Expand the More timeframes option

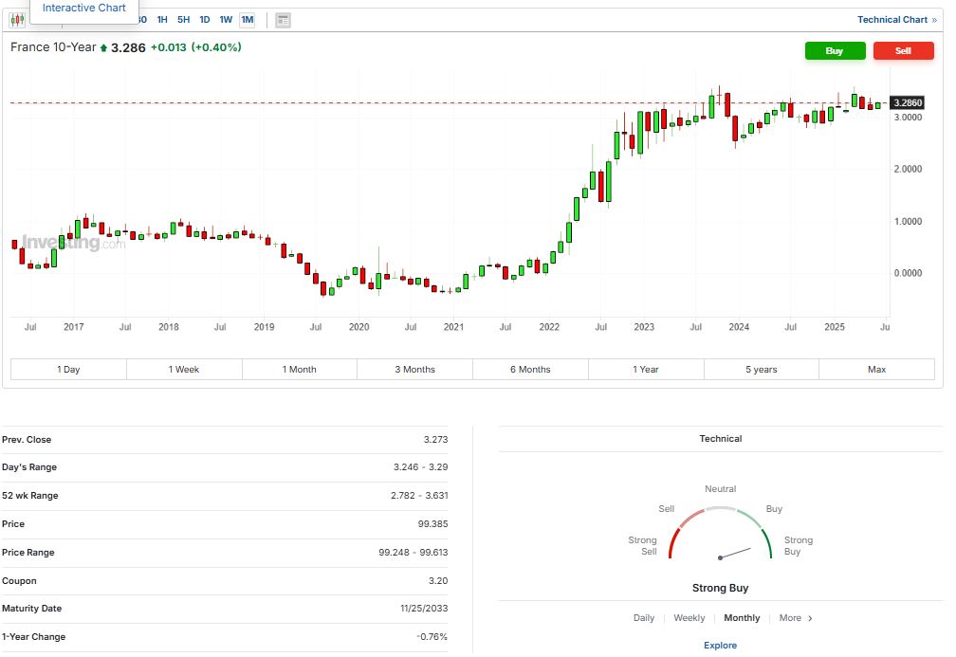click(x=796, y=618)
